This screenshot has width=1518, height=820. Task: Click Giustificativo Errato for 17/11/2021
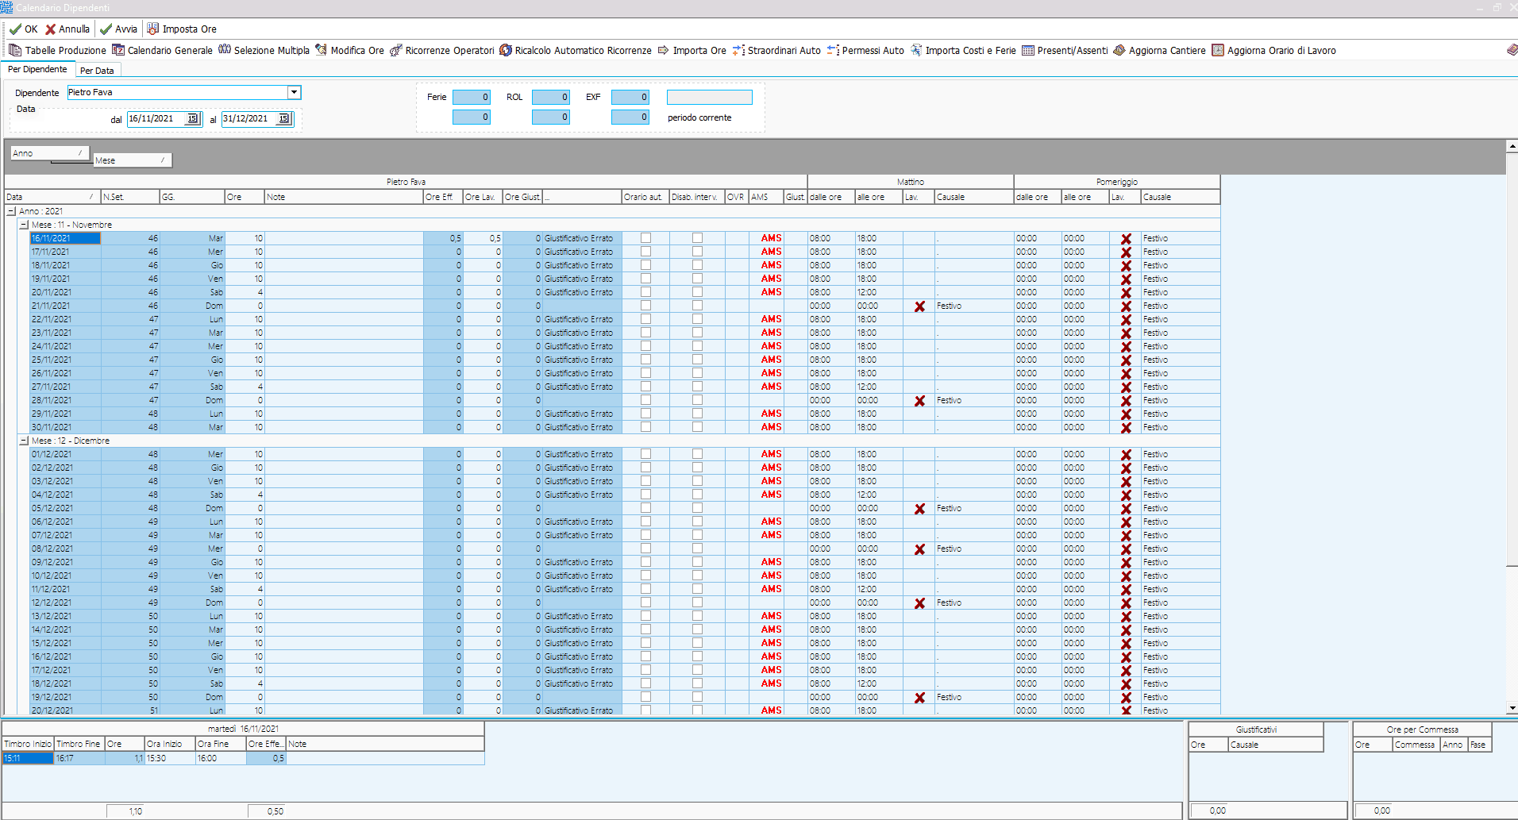click(582, 252)
